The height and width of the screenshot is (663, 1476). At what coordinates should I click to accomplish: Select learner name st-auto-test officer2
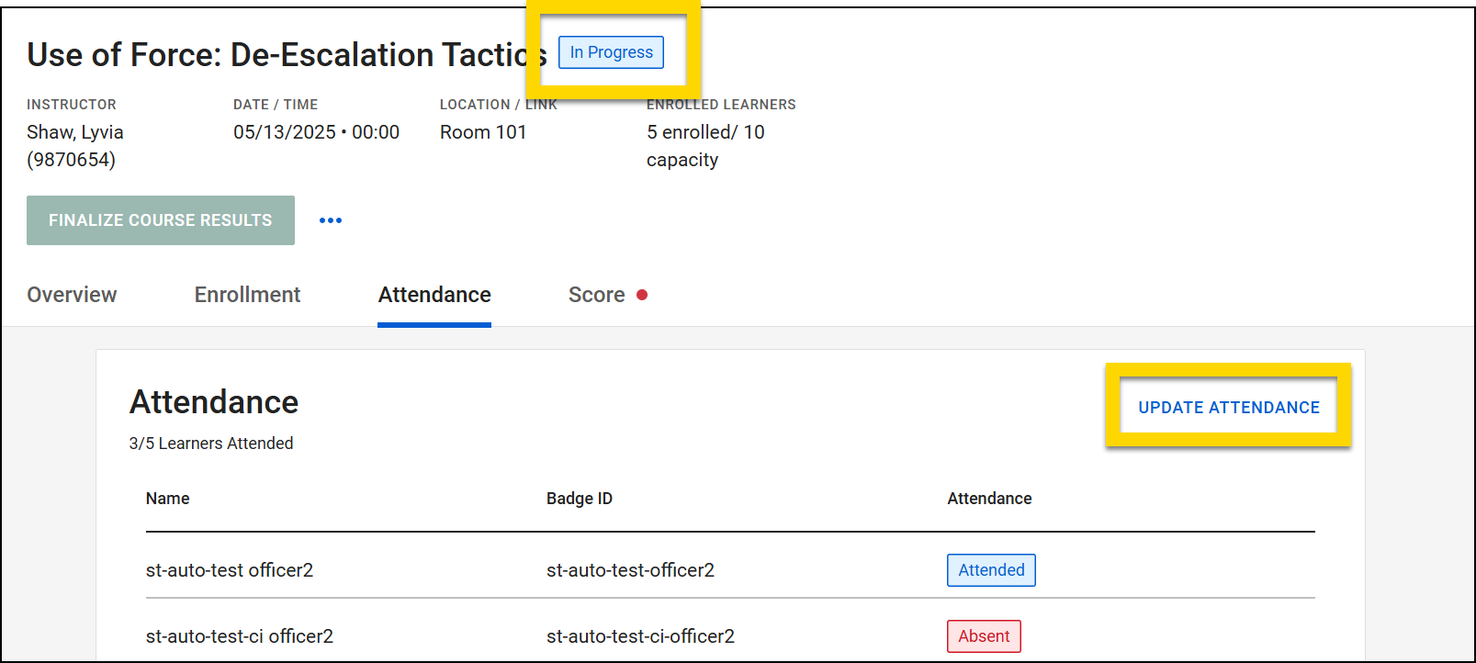tap(230, 570)
